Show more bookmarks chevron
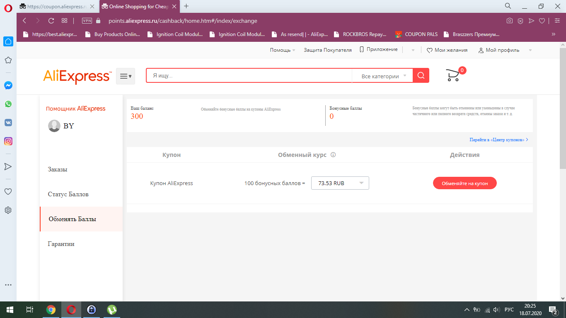Image resolution: width=566 pixels, height=318 pixels. pyautogui.click(x=554, y=34)
